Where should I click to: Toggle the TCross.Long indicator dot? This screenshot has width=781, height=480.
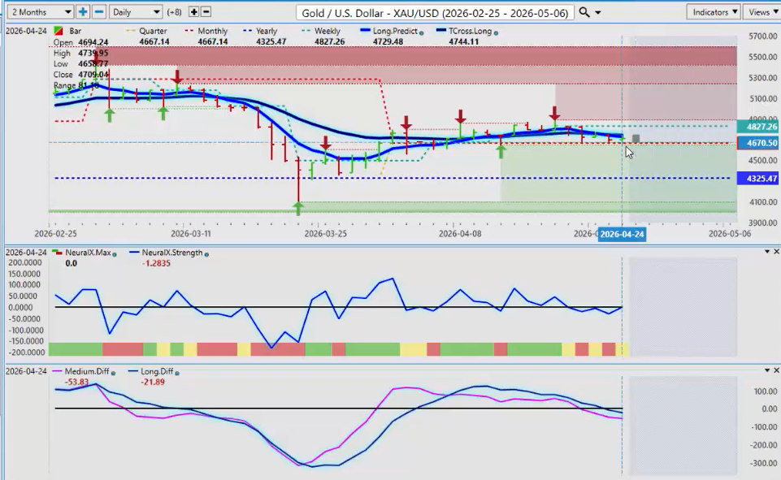pyautogui.click(x=497, y=32)
